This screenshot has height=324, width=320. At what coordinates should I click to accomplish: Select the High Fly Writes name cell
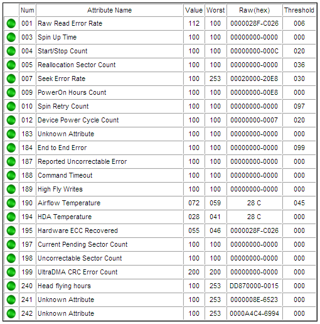click(x=109, y=189)
